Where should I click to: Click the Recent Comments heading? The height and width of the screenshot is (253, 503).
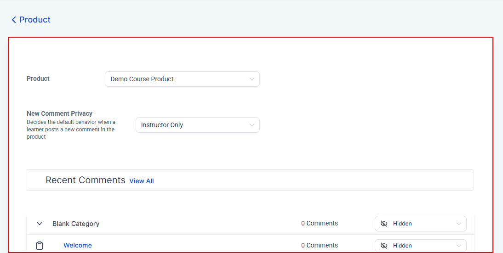86,180
